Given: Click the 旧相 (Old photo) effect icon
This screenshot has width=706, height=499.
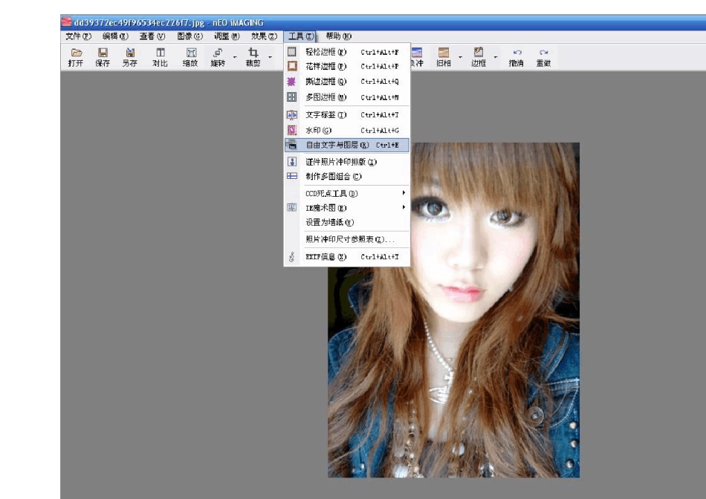Looking at the screenshot, I should pos(444,57).
